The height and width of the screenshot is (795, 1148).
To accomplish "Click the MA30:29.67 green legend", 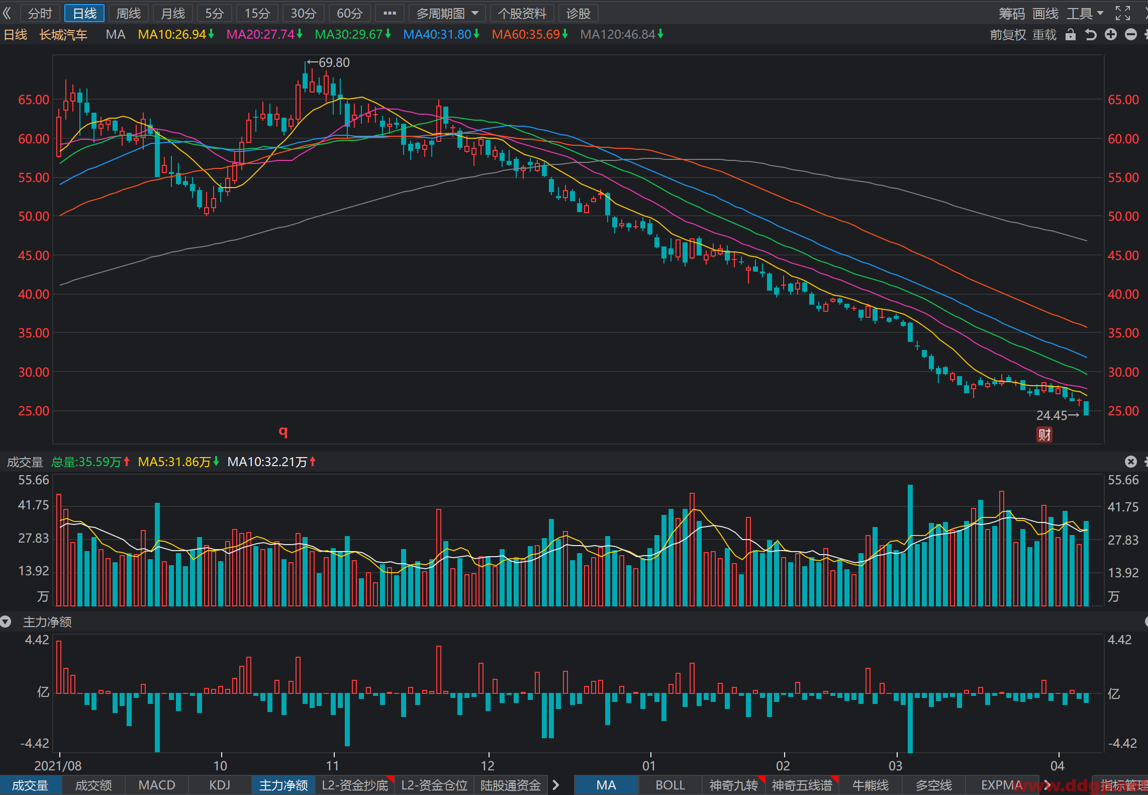I will click(x=353, y=35).
